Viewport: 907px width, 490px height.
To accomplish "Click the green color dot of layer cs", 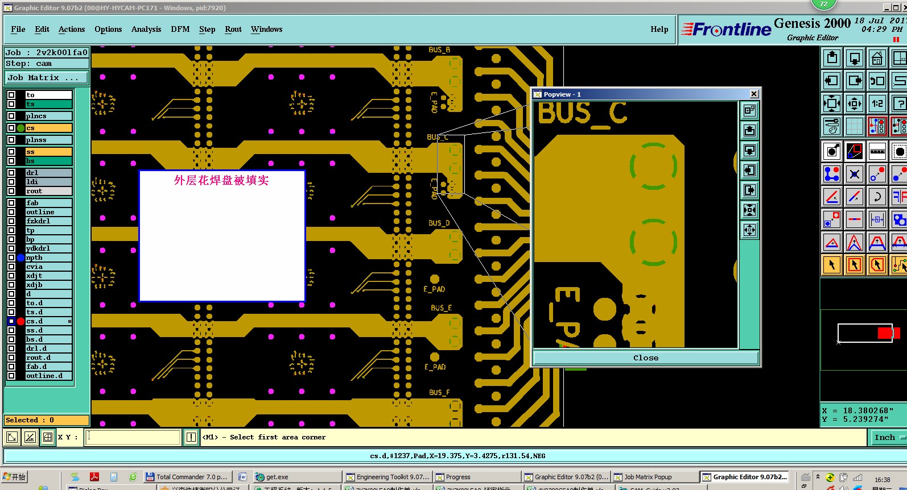I will (x=21, y=128).
